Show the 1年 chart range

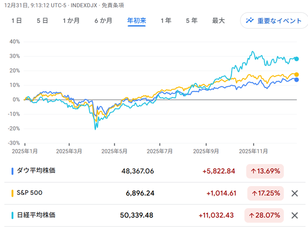click(166, 21)
